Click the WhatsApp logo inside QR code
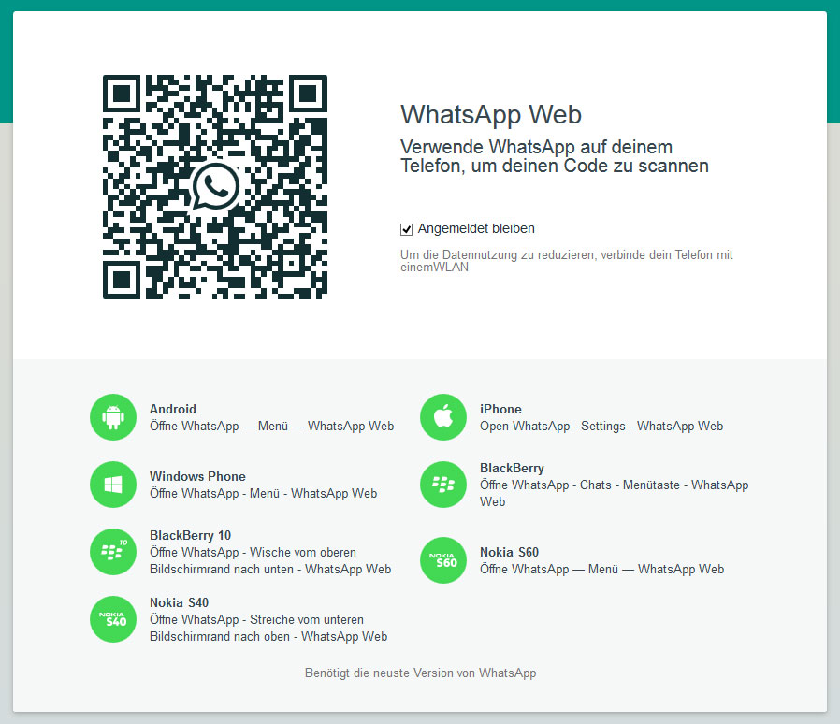The image size is (840, 724). (x=215, y=186)
